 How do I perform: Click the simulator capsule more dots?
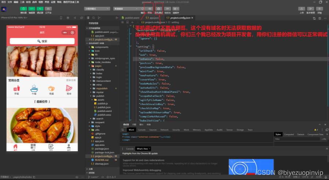point(65,33)
